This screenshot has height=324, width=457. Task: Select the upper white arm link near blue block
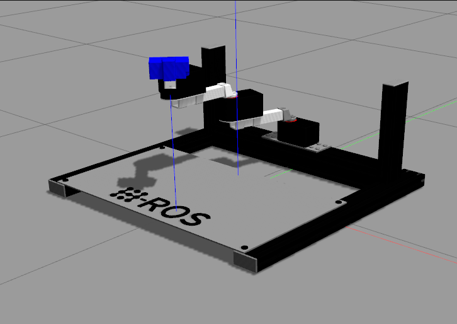[204, 95]
